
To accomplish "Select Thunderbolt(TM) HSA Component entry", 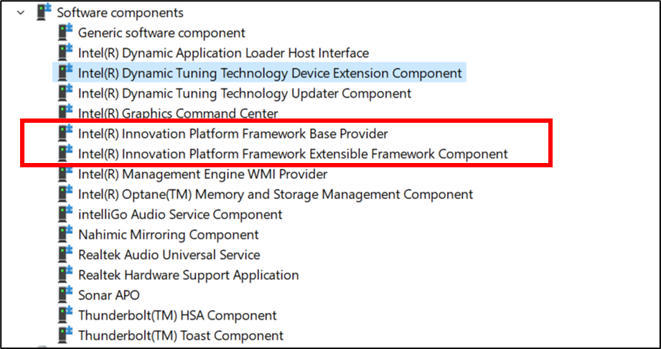I will coord(177,315).
